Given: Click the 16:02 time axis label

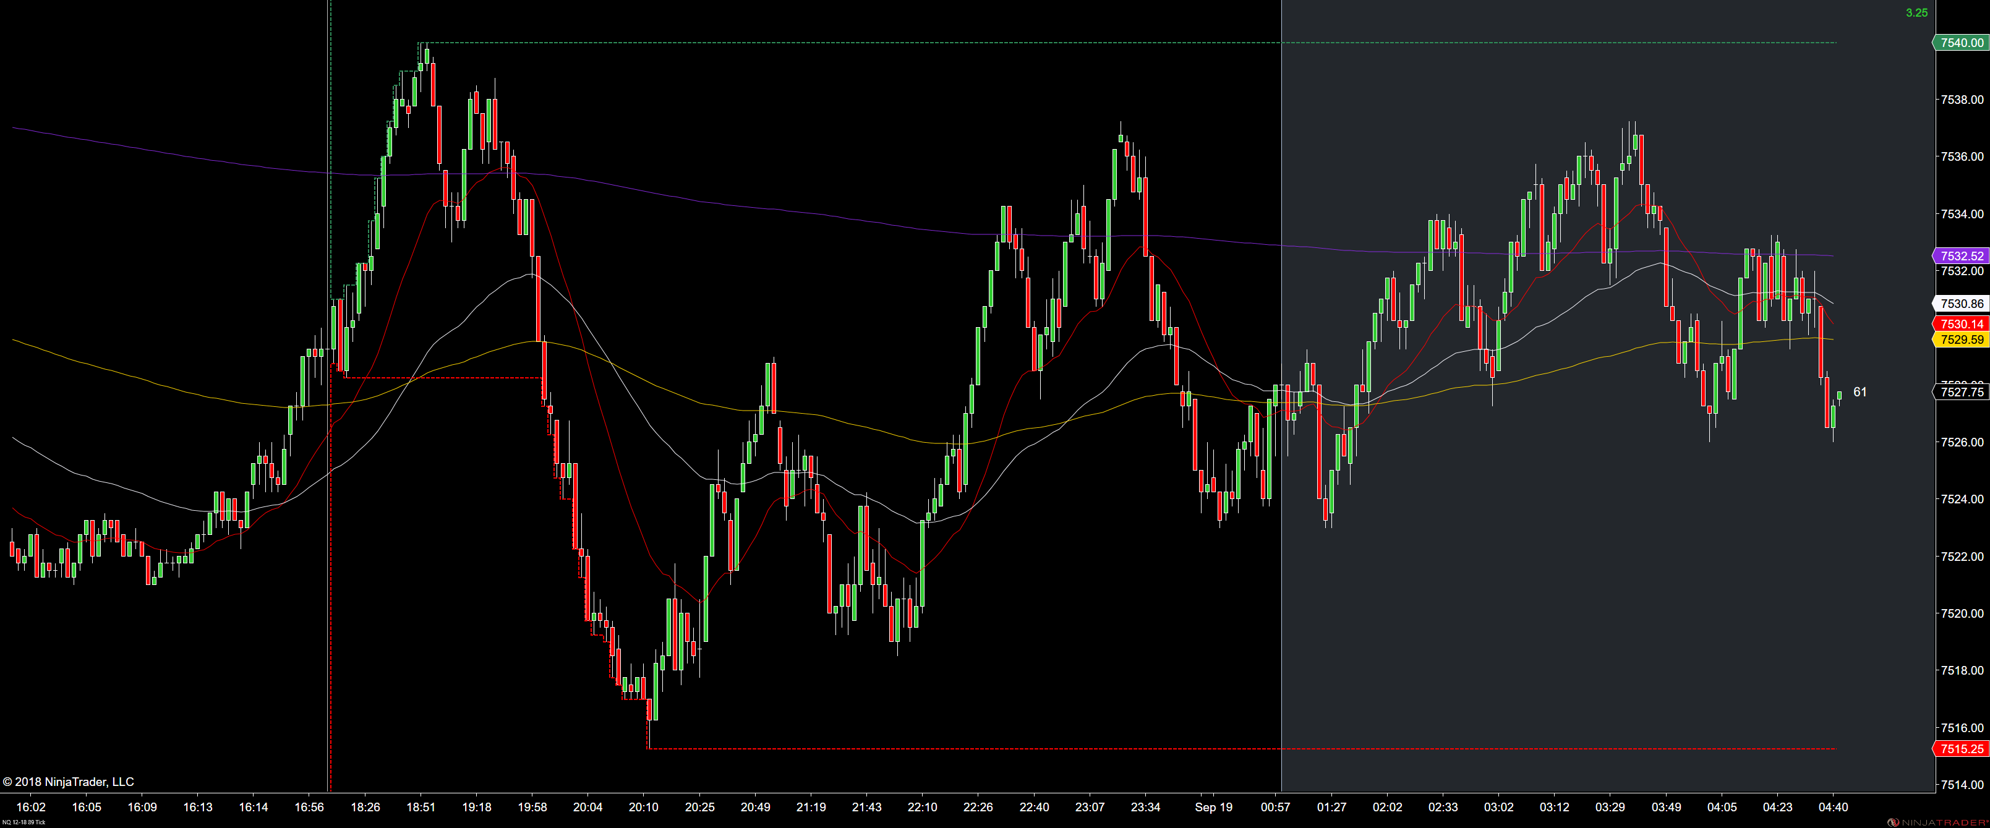Looking at the screenshot, I should (31, 807).
